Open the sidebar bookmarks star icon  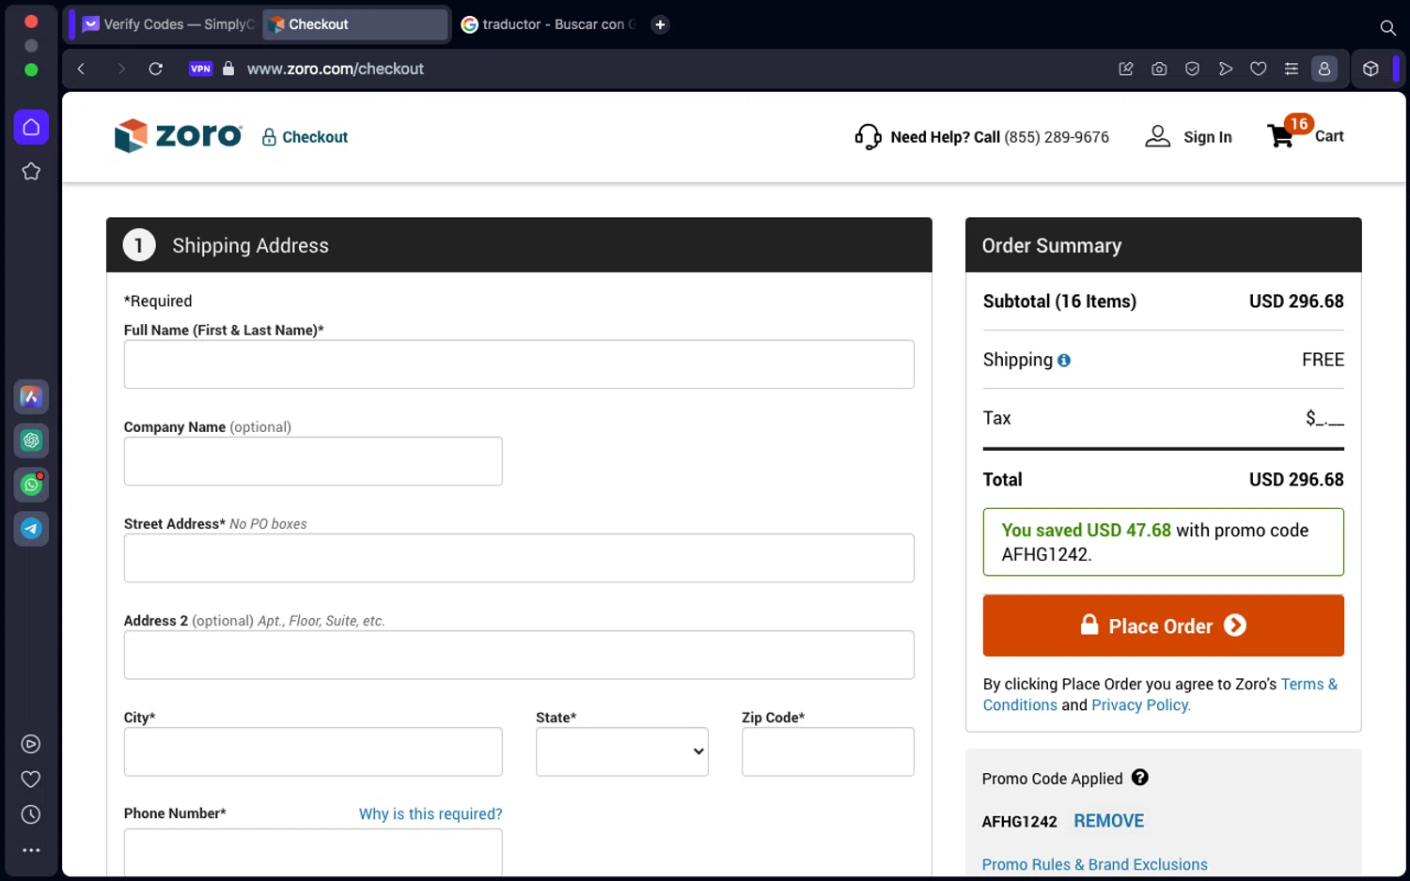(31, 171)
